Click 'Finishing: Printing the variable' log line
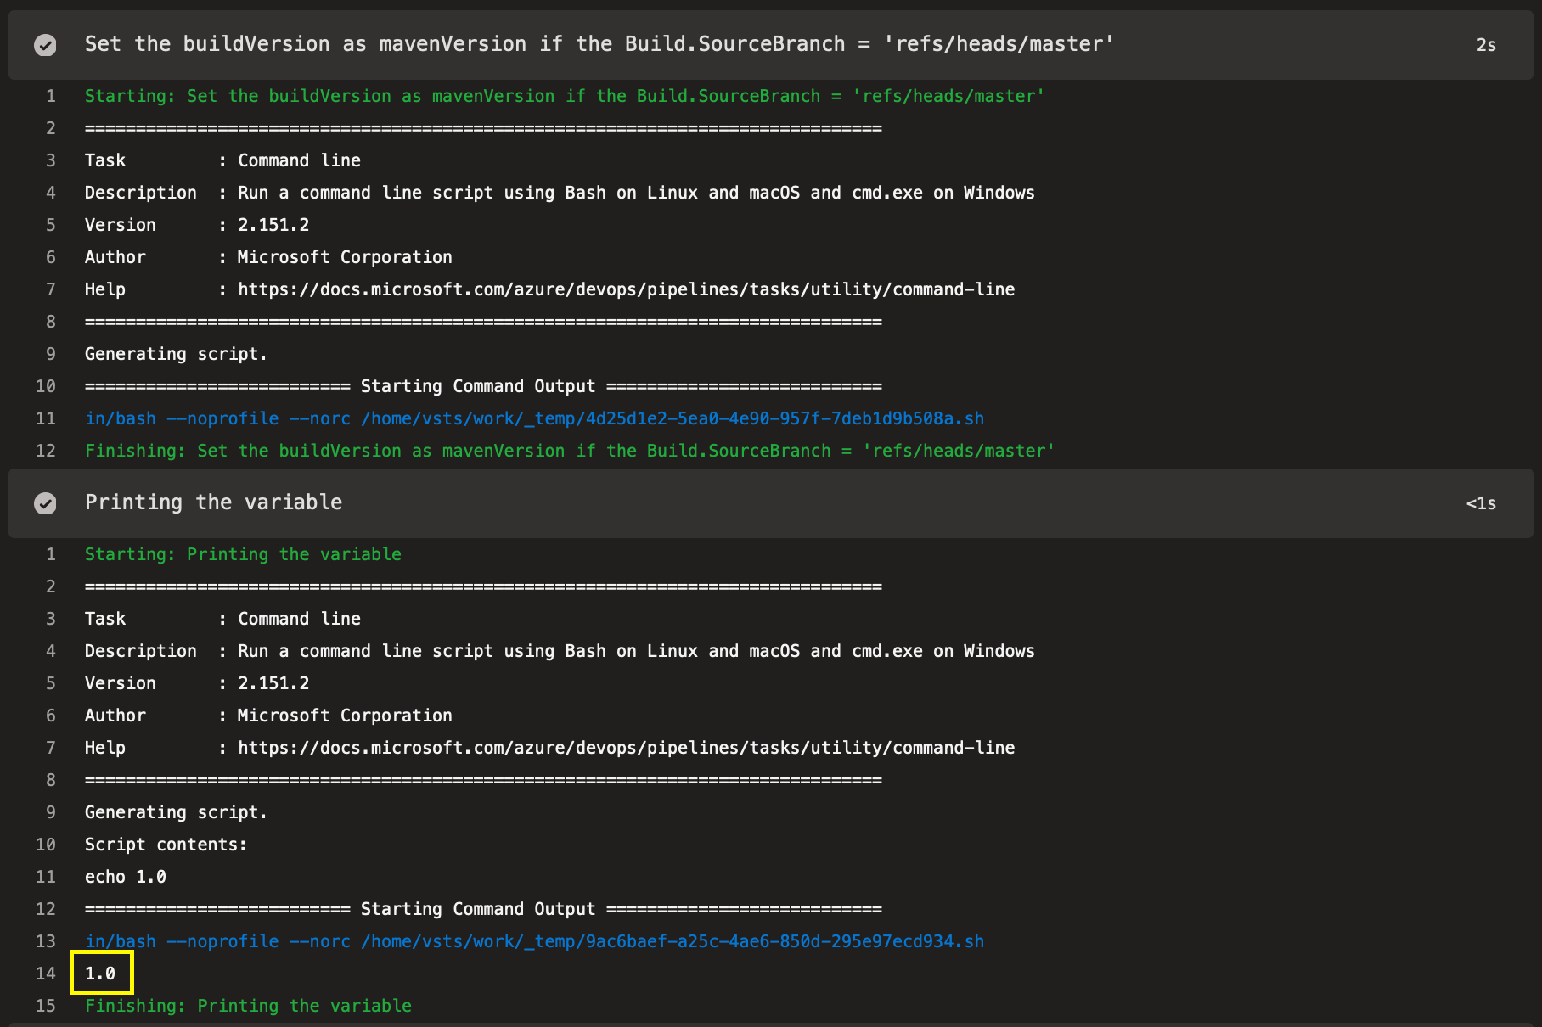Screen dimensions: 1542x1027 coord(248,1006)
